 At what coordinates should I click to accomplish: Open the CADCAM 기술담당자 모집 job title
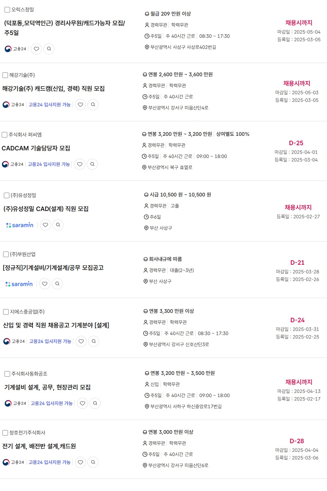click(36, 148)
